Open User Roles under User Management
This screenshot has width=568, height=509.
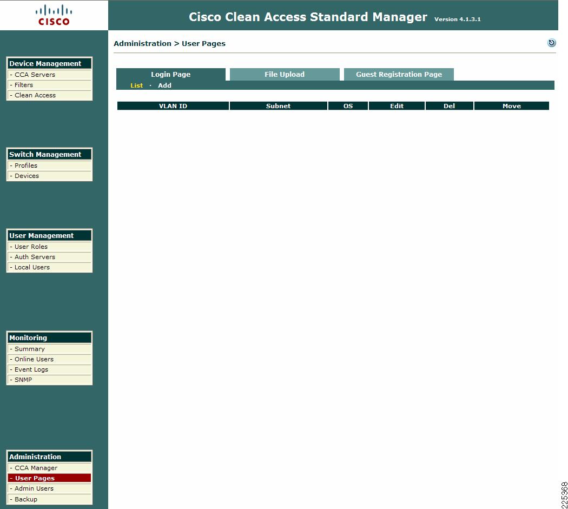click(x=50, y=247)
